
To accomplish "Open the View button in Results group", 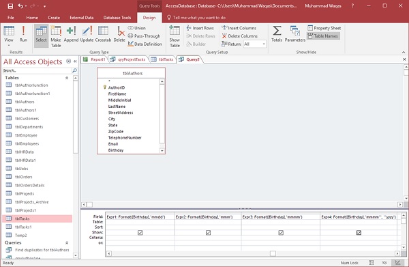I will [x=9, y=36].
